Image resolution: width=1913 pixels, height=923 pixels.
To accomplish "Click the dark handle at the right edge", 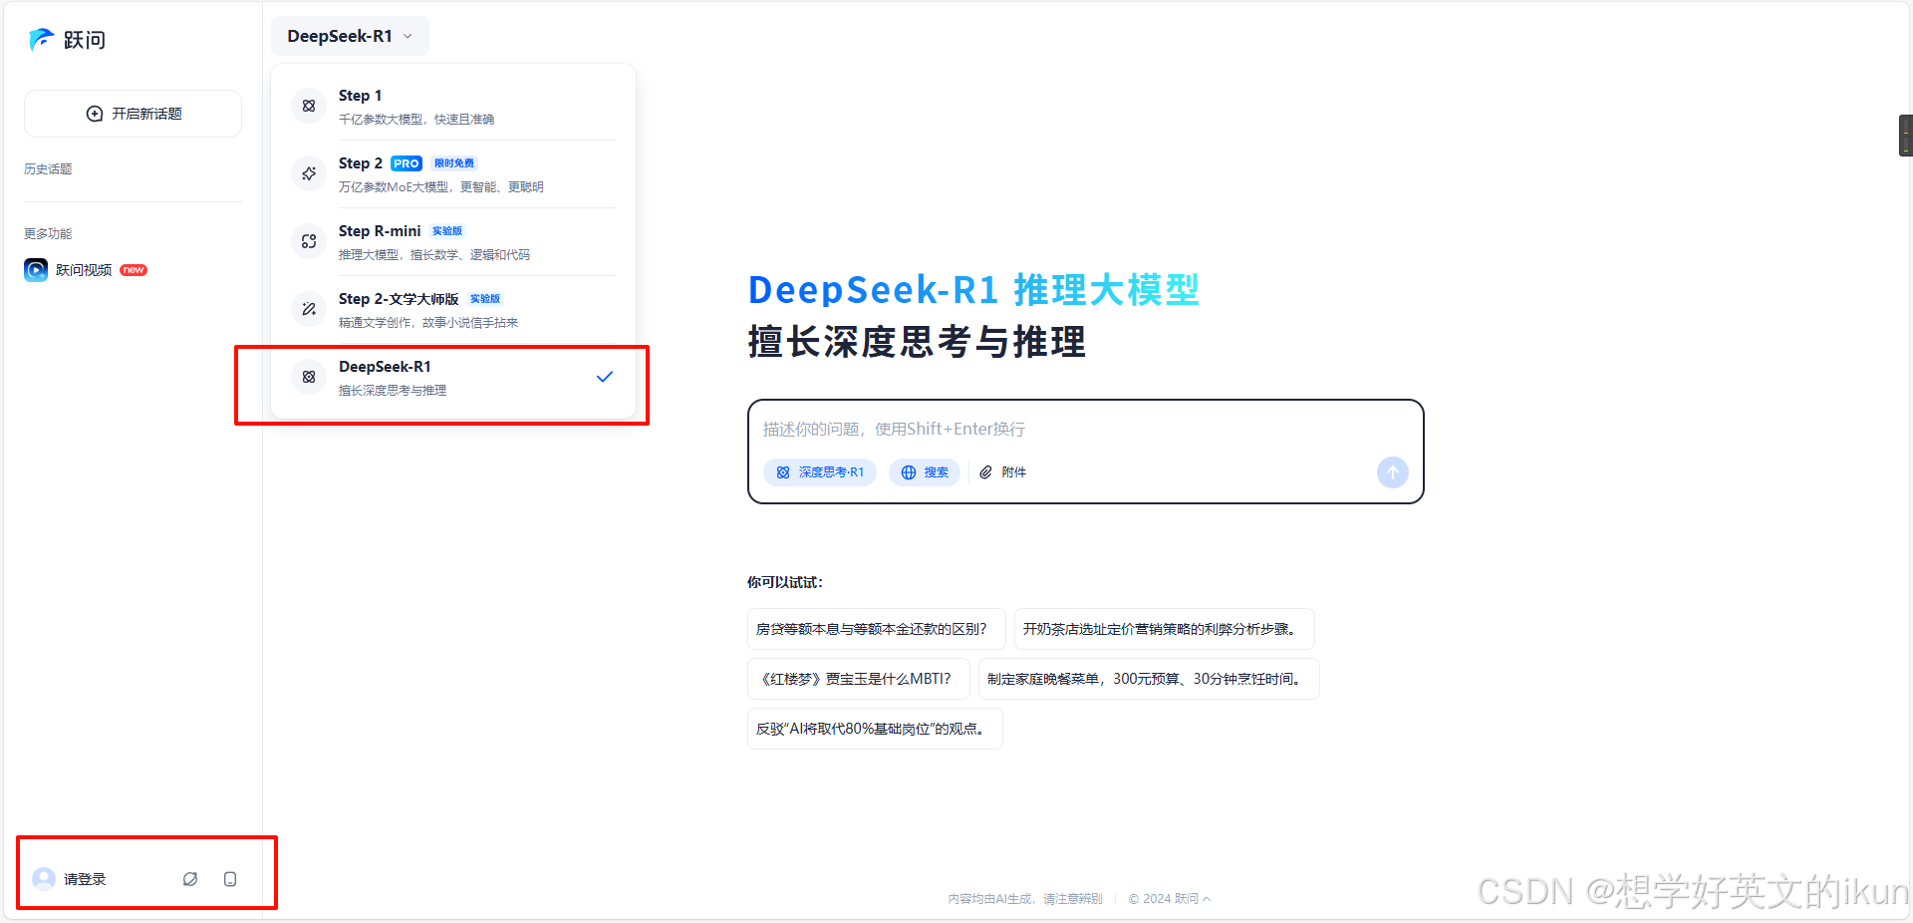I will pos(1905,136).
